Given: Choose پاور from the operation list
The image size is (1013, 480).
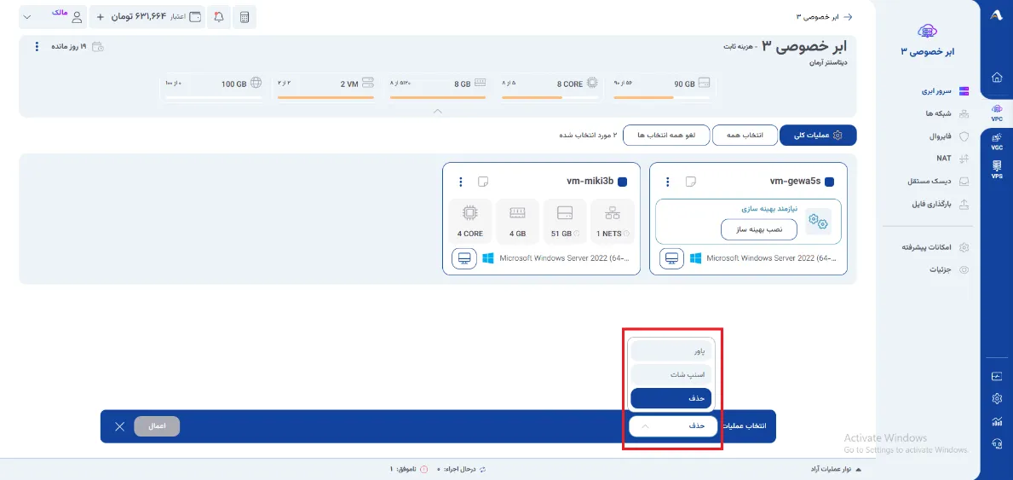Looking at the screenshot, I should (x=671, y=351).
